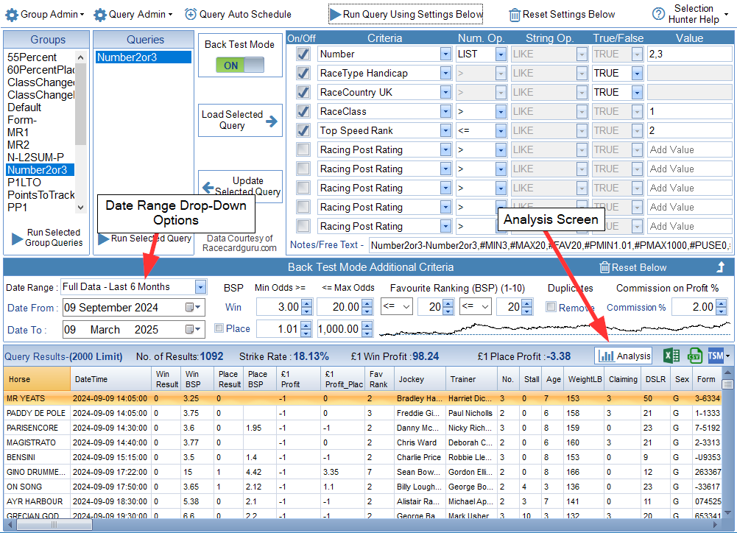Open the Number row LIST operator drop-down
The width and height of the screenshot is (737, 533).
[x=501, y=54]
